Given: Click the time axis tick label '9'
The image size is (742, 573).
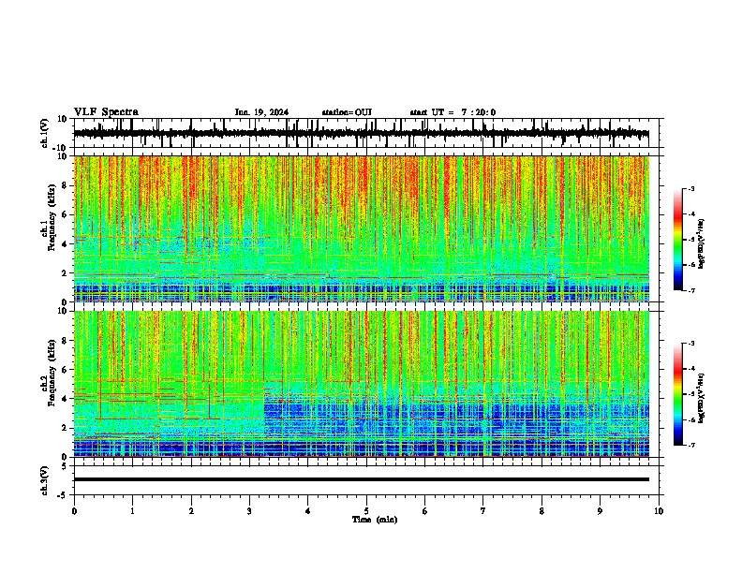Looking at the screenshot, I should (x=600, y=511).
